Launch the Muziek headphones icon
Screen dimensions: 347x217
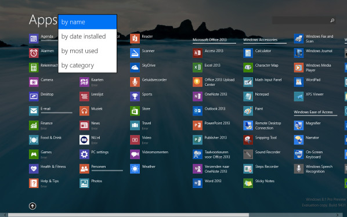coord(84,111)
